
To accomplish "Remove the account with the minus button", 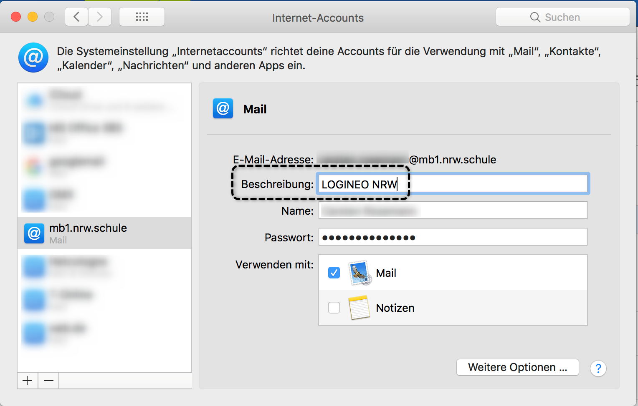I will point(49,381).
